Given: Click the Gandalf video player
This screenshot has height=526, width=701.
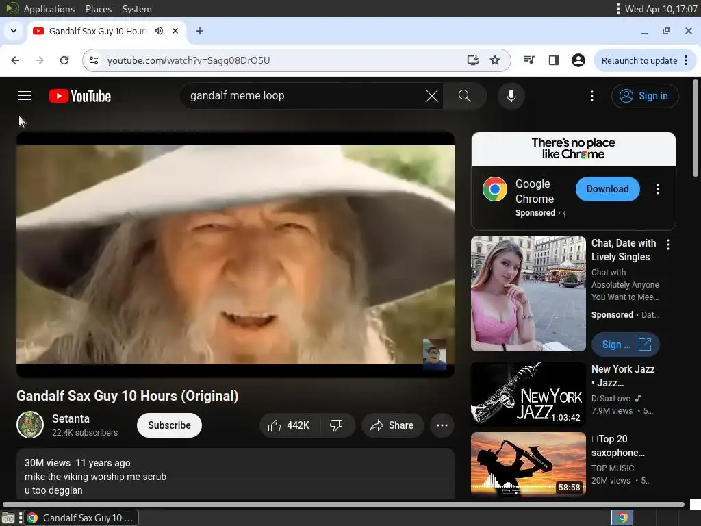Looking at the screenshot, I should 235,255.
